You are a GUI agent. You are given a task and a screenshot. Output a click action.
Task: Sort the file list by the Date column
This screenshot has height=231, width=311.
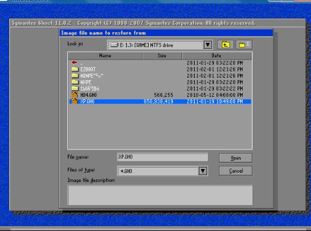(217, 56)
